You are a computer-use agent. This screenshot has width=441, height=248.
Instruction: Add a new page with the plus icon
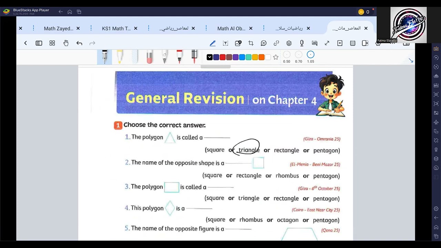pos(340,43)
